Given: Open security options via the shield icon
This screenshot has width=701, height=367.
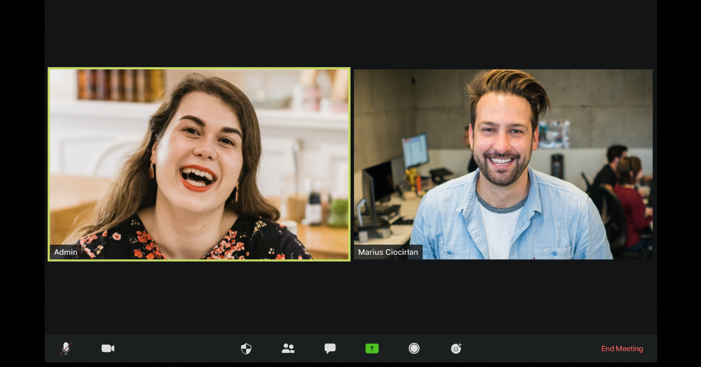Looking at the screenshot, I should (x=246, y=348).
